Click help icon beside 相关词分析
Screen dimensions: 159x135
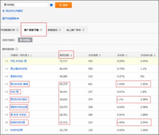click(x=17, y=49)
